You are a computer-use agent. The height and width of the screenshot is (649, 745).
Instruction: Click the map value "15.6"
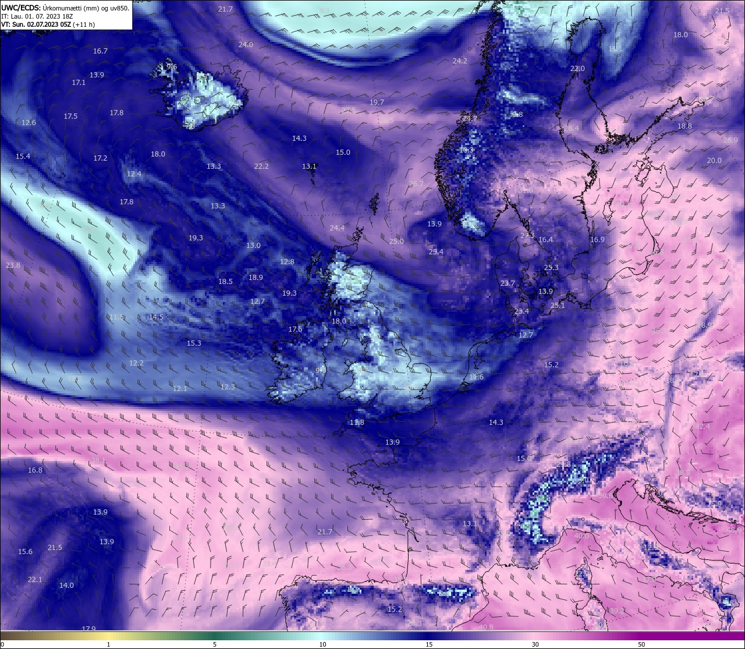(25, 552)
